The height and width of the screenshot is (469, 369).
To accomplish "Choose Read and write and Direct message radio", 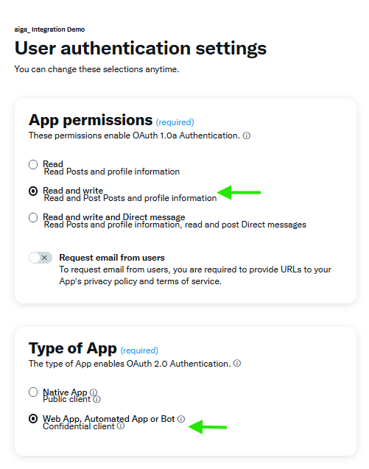I will (x=33, y=217).
